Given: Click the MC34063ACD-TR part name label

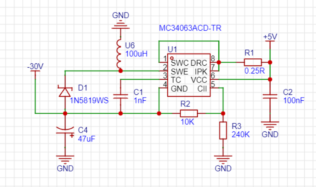Looking at the screenshot, I should [x=190, y=28].
